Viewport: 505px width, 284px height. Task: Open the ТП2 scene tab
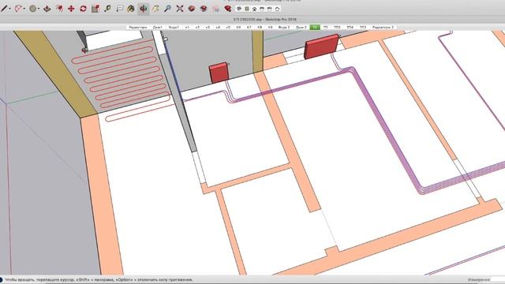coord(363,28)
